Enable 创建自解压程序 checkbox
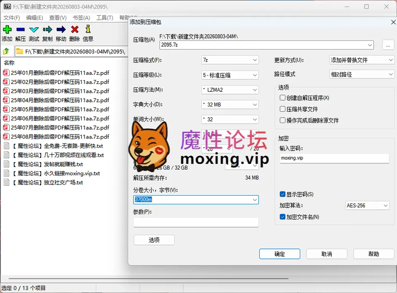Viewport: 397px width, 293px height. (282, 98)
